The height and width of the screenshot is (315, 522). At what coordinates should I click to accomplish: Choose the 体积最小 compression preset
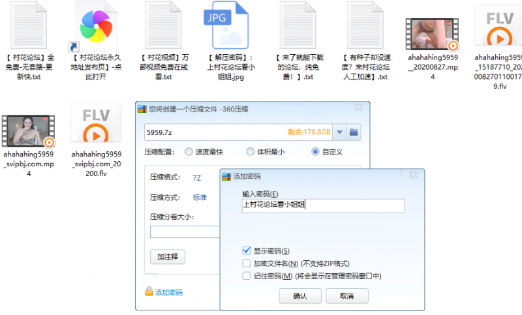[250, 152]
